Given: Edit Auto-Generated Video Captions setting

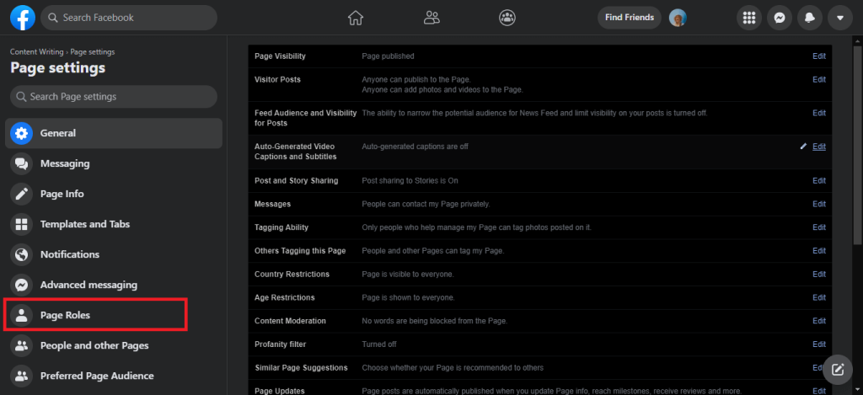Looking at the screenshot, I should [819, 147].
